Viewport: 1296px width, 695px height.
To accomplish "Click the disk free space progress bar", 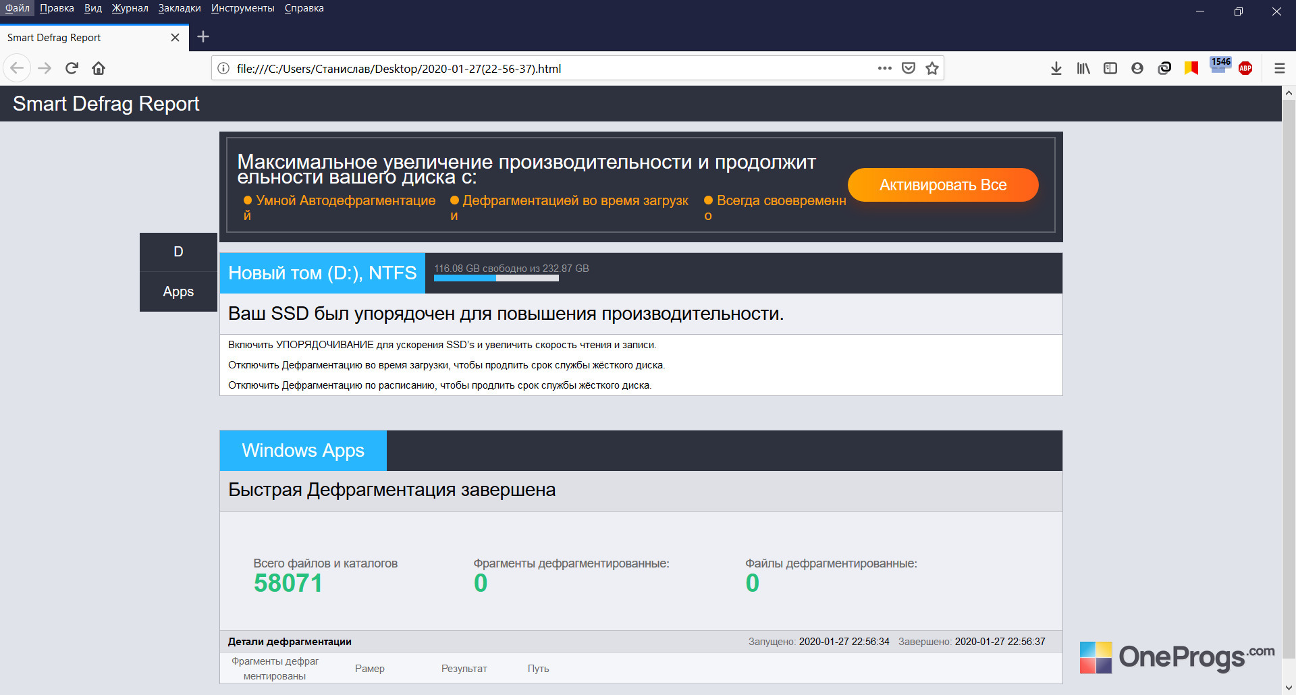I will (496, 278).
